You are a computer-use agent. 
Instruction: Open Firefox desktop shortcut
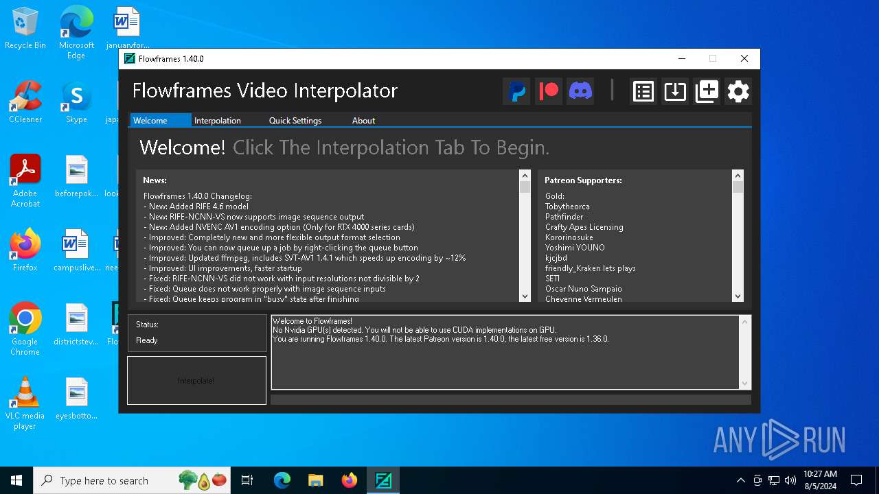pyautogui.click(x=25, y=251)
